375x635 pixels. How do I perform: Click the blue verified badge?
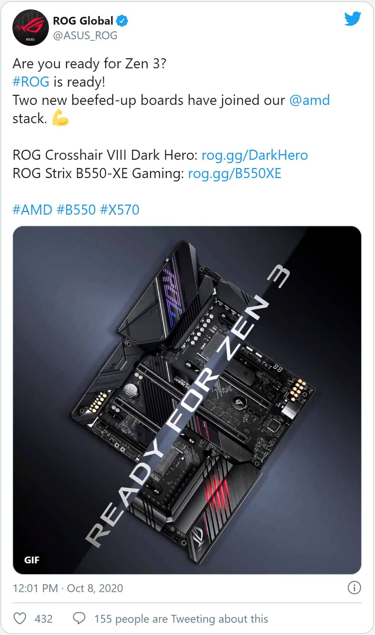click(x=122, y=21)
